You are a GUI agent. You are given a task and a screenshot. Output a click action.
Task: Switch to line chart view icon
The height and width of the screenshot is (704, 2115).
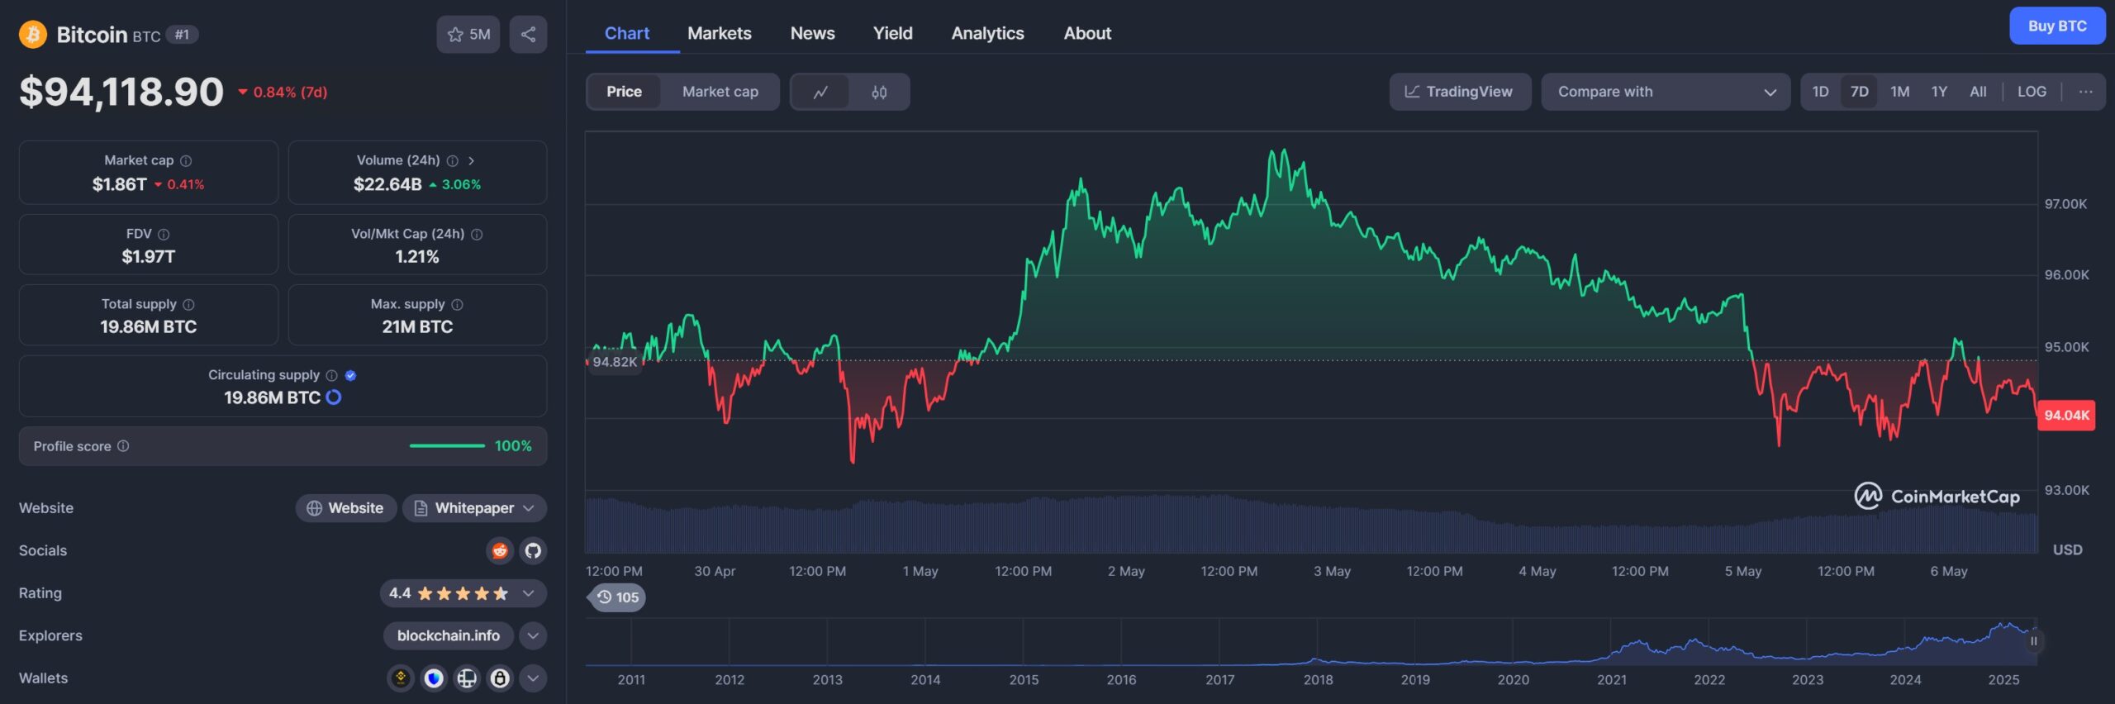pyautogui.click(x=820, y=92)
